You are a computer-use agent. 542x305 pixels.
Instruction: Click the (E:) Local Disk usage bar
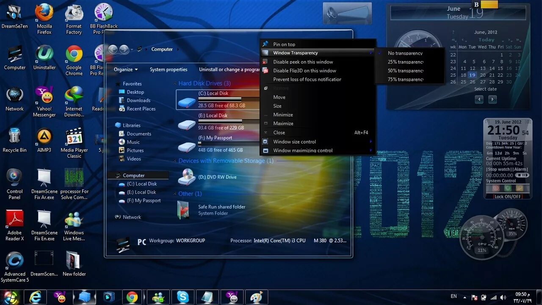coord(229,121)
